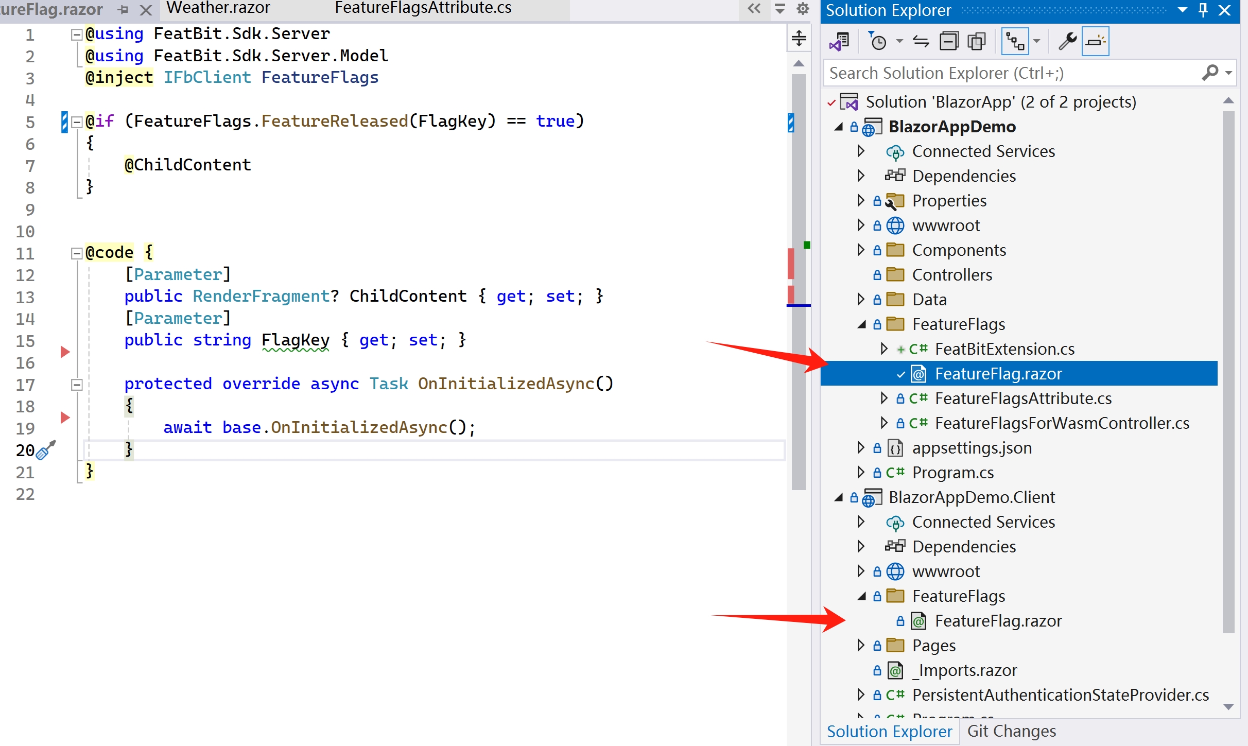Click the search magnifier icon in Solution Explorer
Screen dimensions: 1248x746
tap(1210, 73)
